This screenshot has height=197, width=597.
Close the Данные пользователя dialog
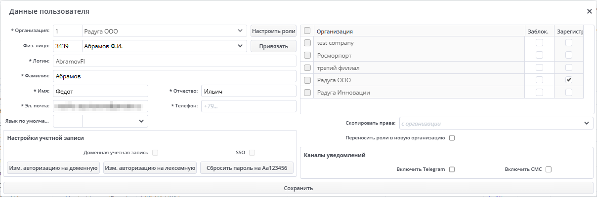(x=589, y=11)
